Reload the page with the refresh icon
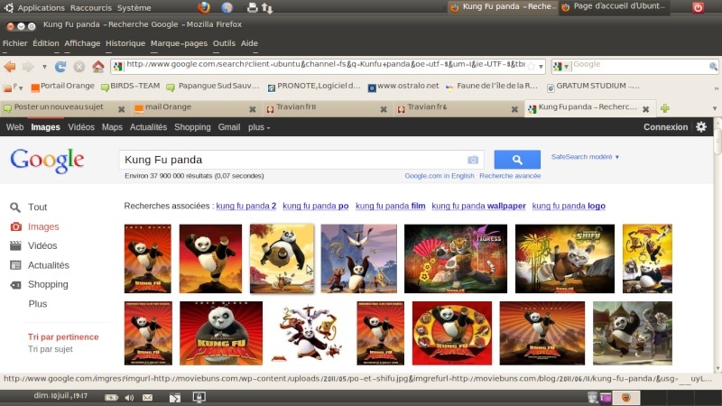Screen dimensions: 722x406 60,67
